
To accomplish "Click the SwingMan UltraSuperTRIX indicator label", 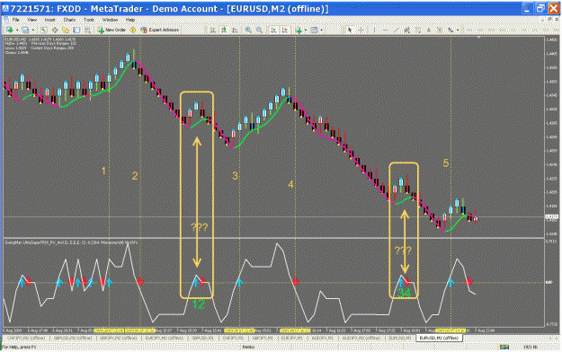I will (x=71, y=242).
